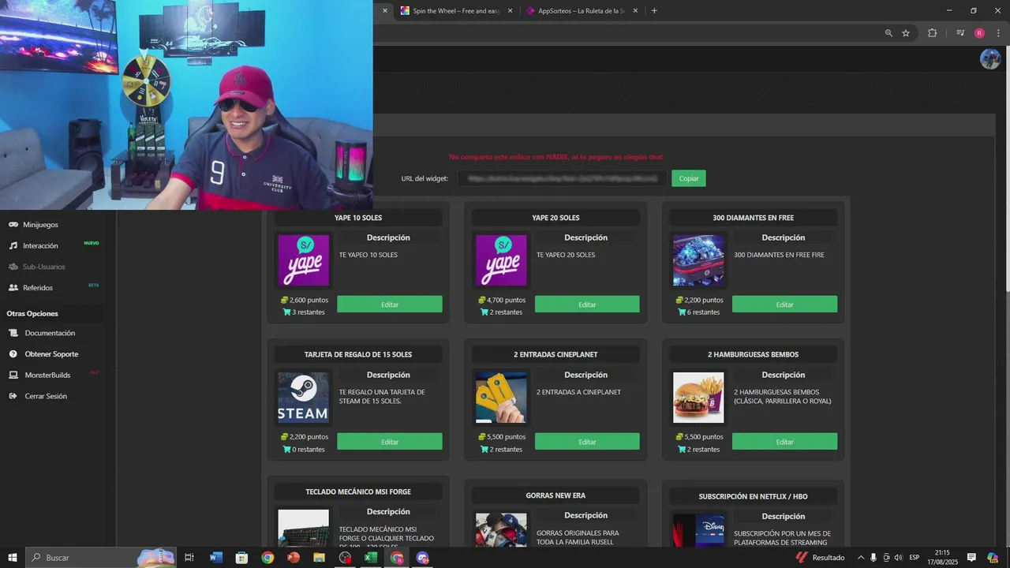Open the Chrome profile avatar R

[979, 33]
